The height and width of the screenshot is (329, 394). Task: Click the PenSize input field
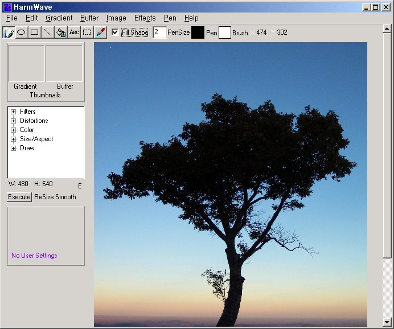(x=159, y=32)
